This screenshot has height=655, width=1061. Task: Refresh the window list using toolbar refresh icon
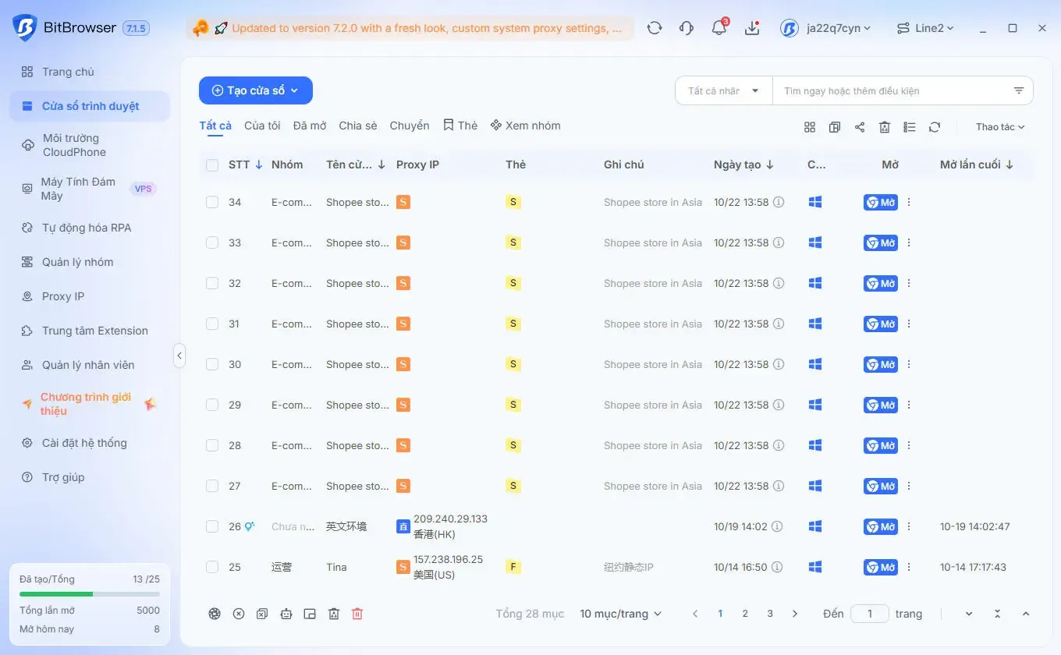pyautogui.click(x=935, y=127)
